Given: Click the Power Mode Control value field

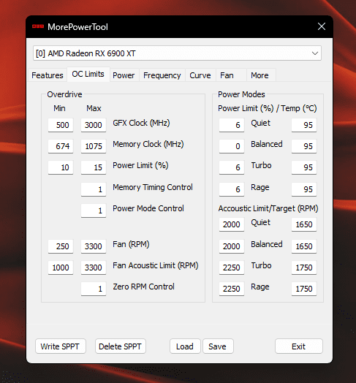Looking at the screenshot, I should (x=94, y=211).
